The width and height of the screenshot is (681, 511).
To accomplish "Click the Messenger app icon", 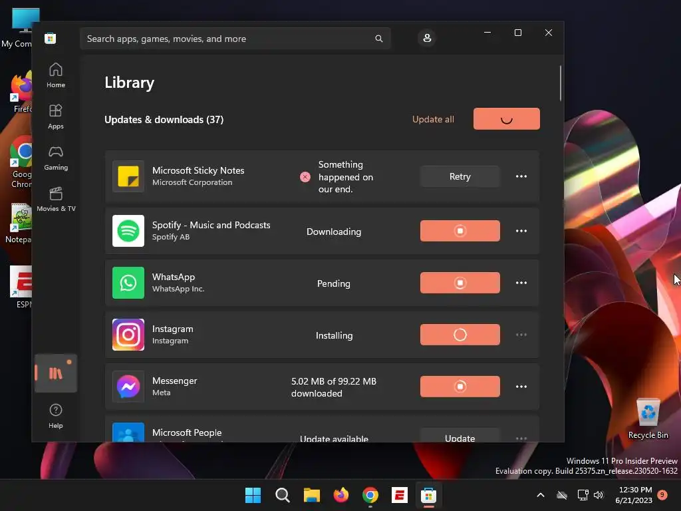I will 128,387.
